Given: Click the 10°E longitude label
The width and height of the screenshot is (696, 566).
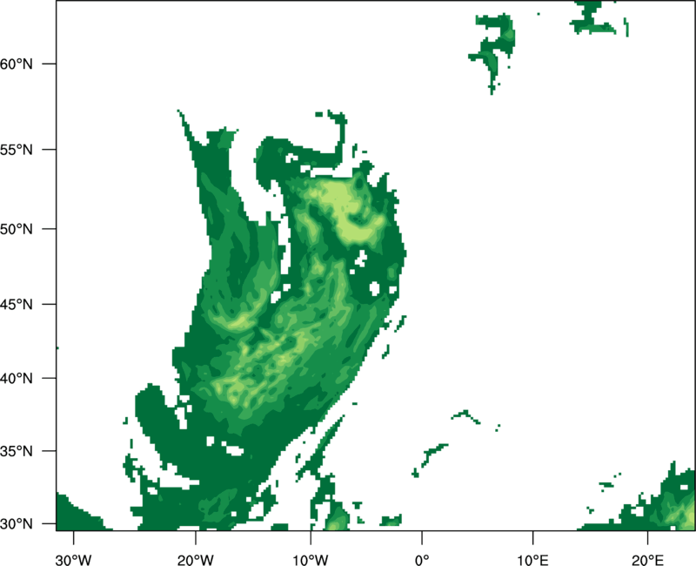Looking at the screenshot, I should [x=532, y=560].
